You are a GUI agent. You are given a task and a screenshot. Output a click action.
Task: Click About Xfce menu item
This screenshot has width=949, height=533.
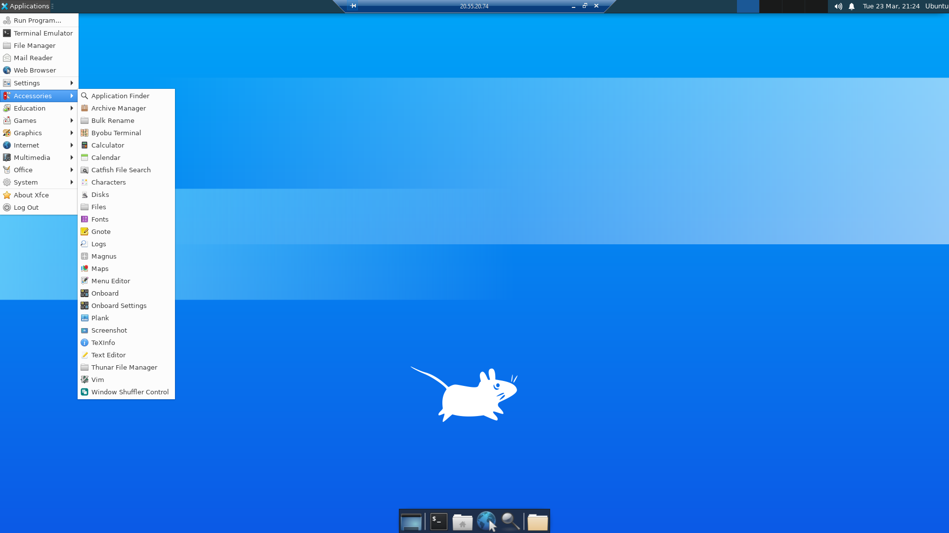coord(31,194)
